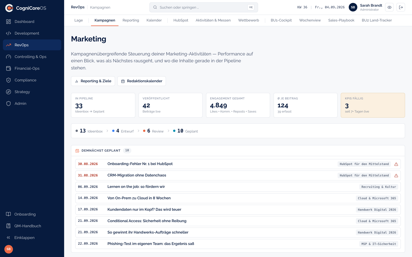The image size is (412, 257).
Task: Open the Sales-Playbook tab
Action: [341, 20]
